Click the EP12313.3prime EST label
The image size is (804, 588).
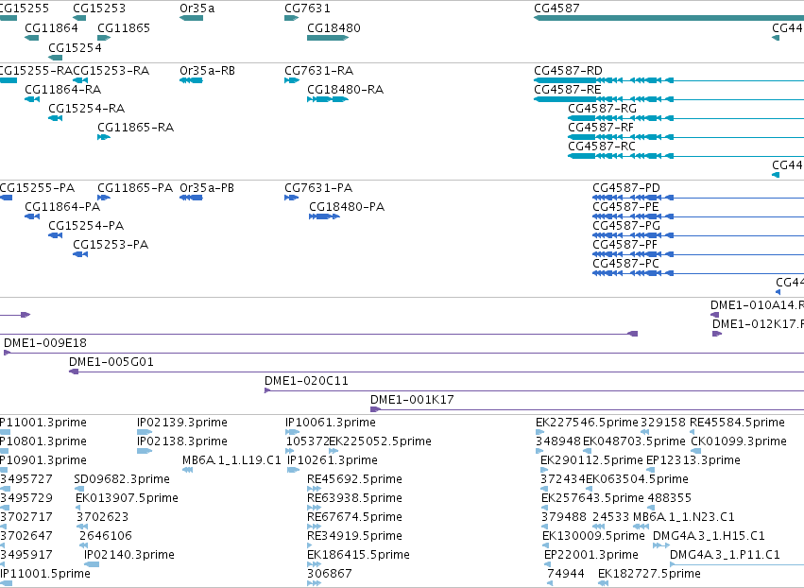click(693, 460)
